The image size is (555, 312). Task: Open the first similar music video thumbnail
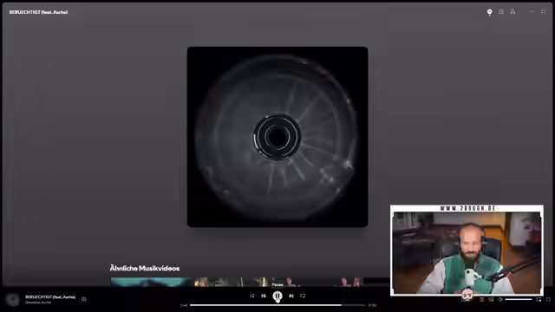[x=153, y=282]
